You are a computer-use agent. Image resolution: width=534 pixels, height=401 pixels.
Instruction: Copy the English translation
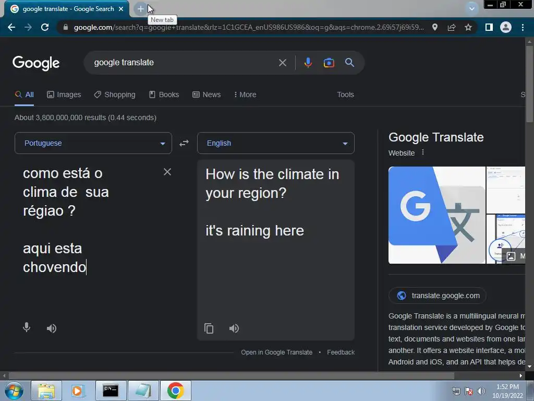(x=209, y=328)
